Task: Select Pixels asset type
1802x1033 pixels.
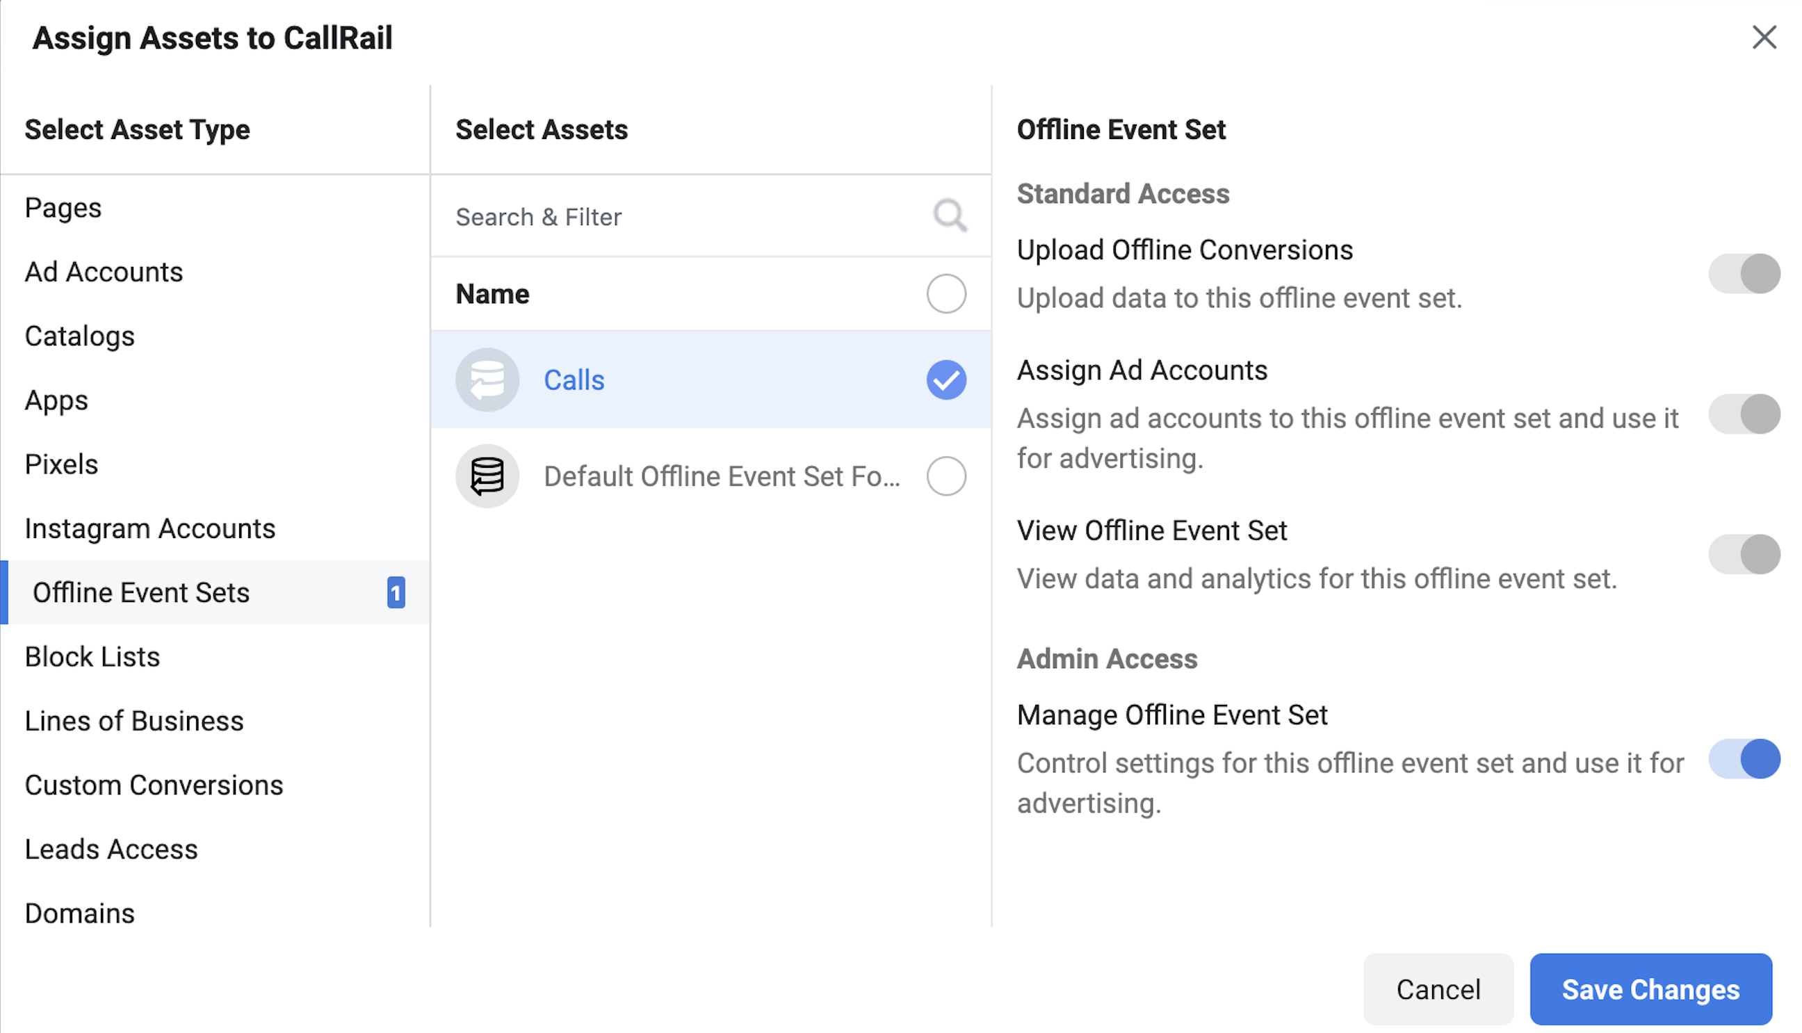Action: coord(215,464)
